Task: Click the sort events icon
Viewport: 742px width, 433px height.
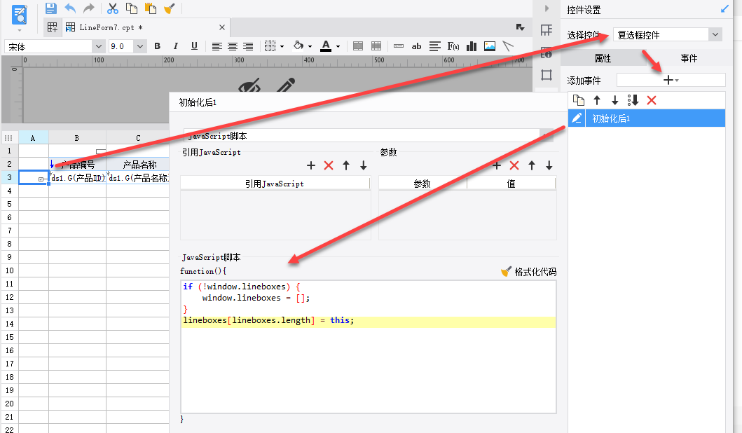Action: tap(633, 100)
